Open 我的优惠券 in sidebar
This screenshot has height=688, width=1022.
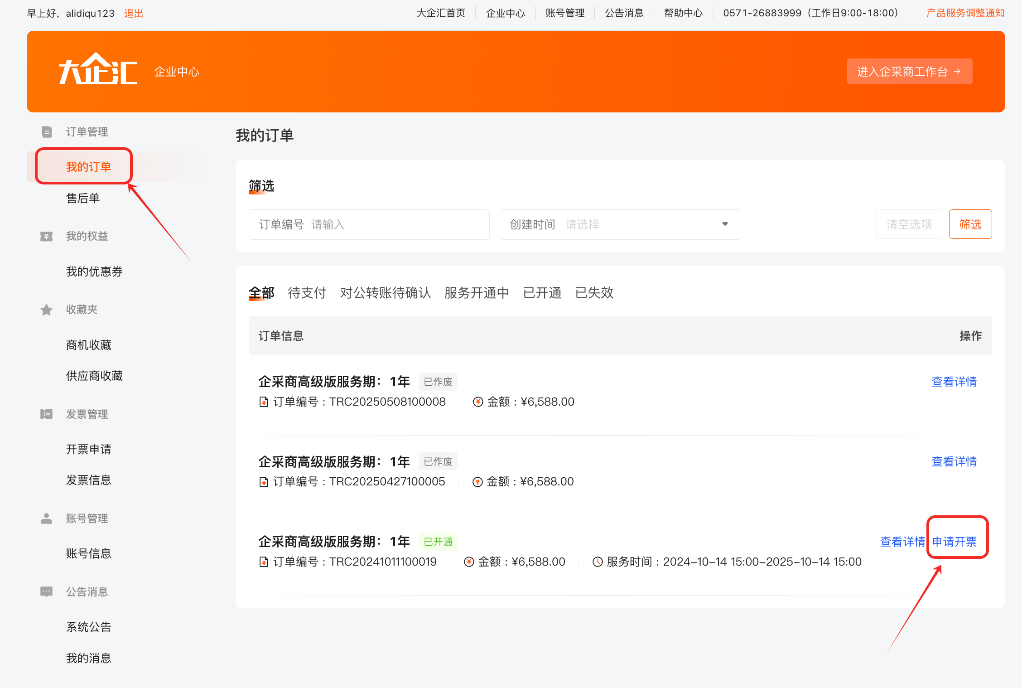(x=94, y=271)
